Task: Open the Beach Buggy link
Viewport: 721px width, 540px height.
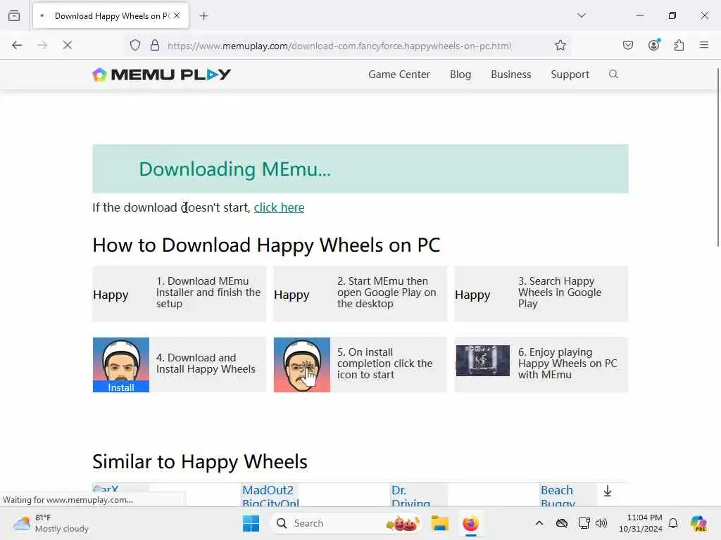Action: tap(558, 496)
